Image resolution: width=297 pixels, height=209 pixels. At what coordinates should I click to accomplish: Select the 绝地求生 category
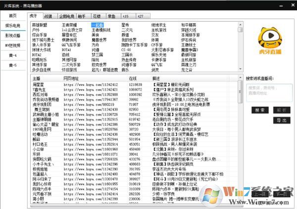click(x=159, y=25)
